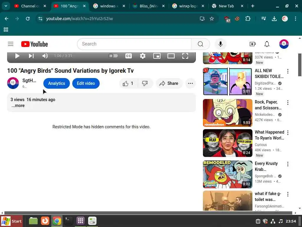Open options for Rock, Paper video
The width and height of the screenshot is (302, 227).
click(x=288, y=103)
